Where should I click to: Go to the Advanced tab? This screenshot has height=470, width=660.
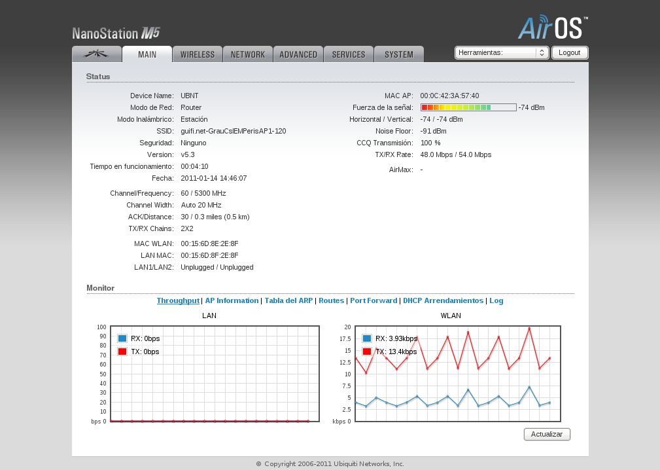pos(298,54)
